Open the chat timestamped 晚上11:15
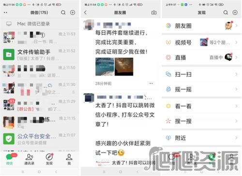This screenshot has height=176, width=242. [40, 122]
